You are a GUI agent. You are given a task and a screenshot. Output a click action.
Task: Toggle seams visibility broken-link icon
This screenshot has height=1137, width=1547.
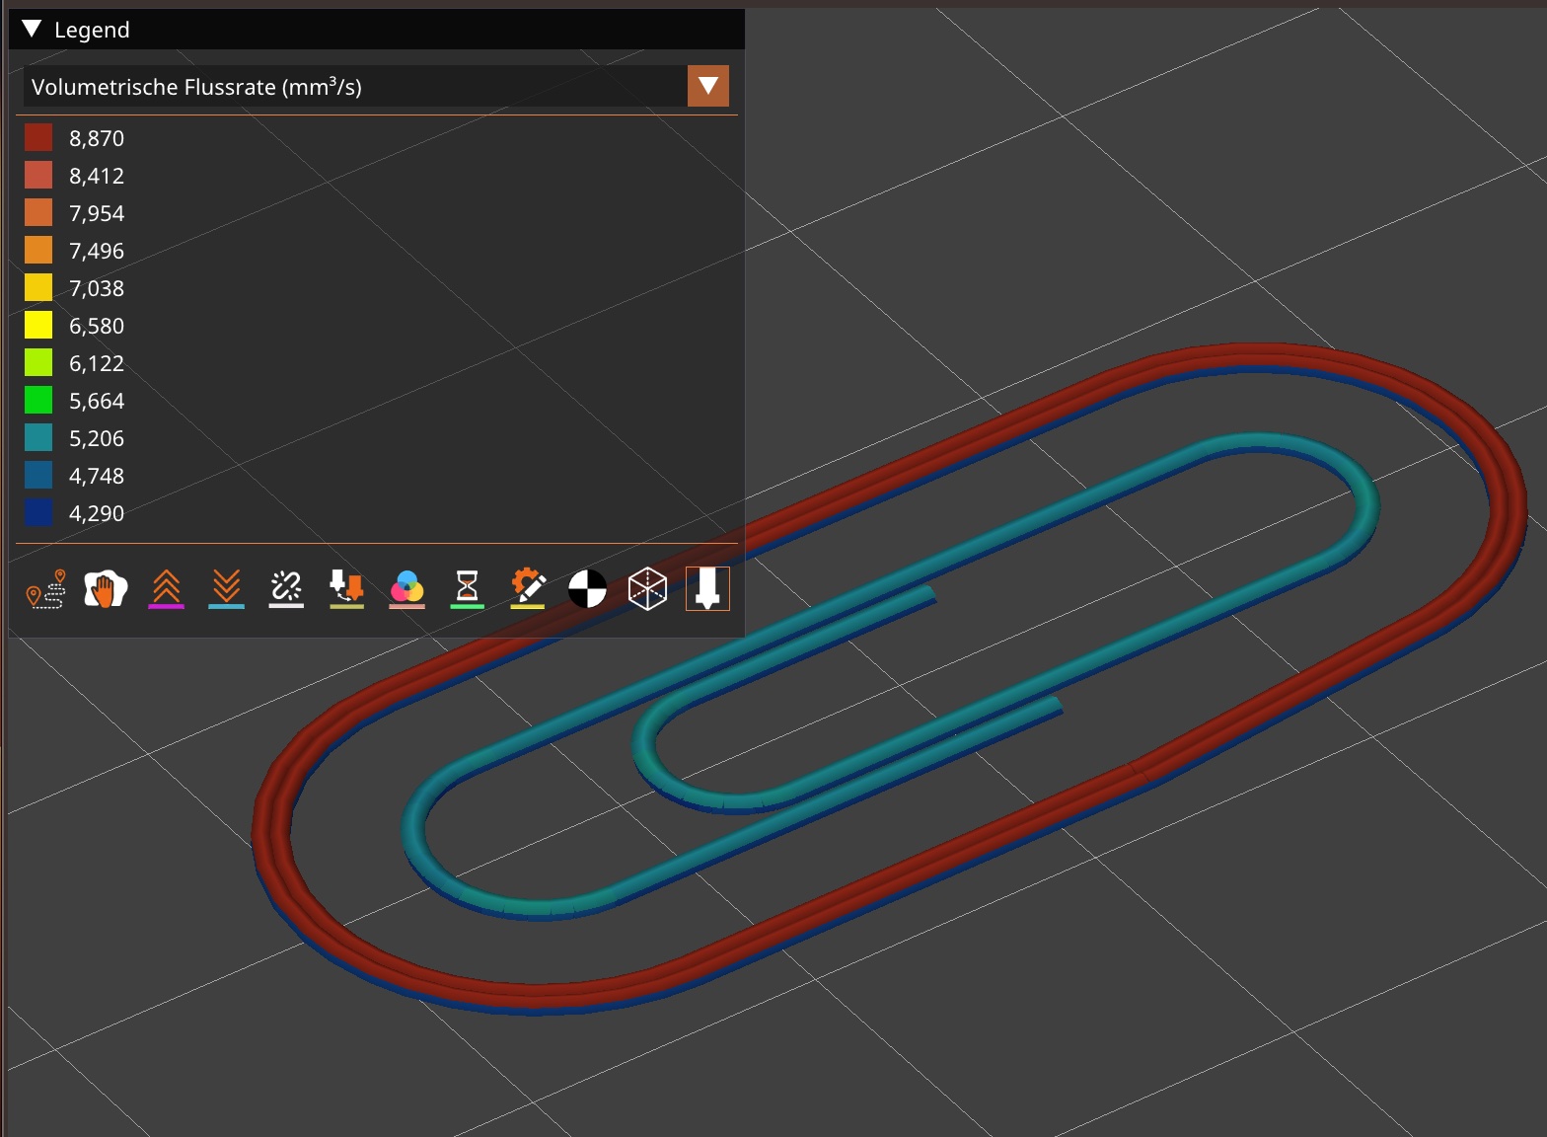(x=286, y=589)
